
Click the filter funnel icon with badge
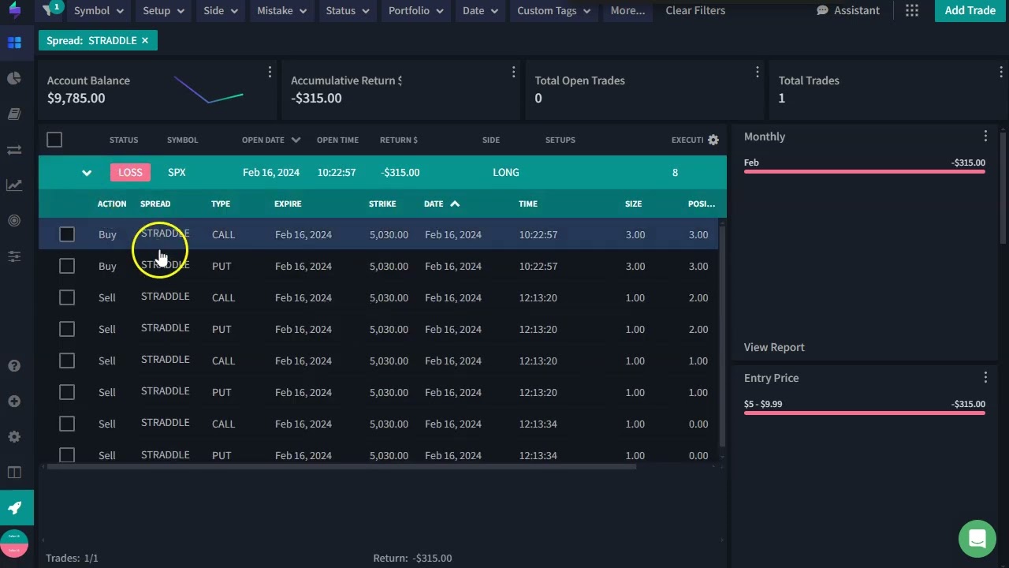(x=50, y=10)
